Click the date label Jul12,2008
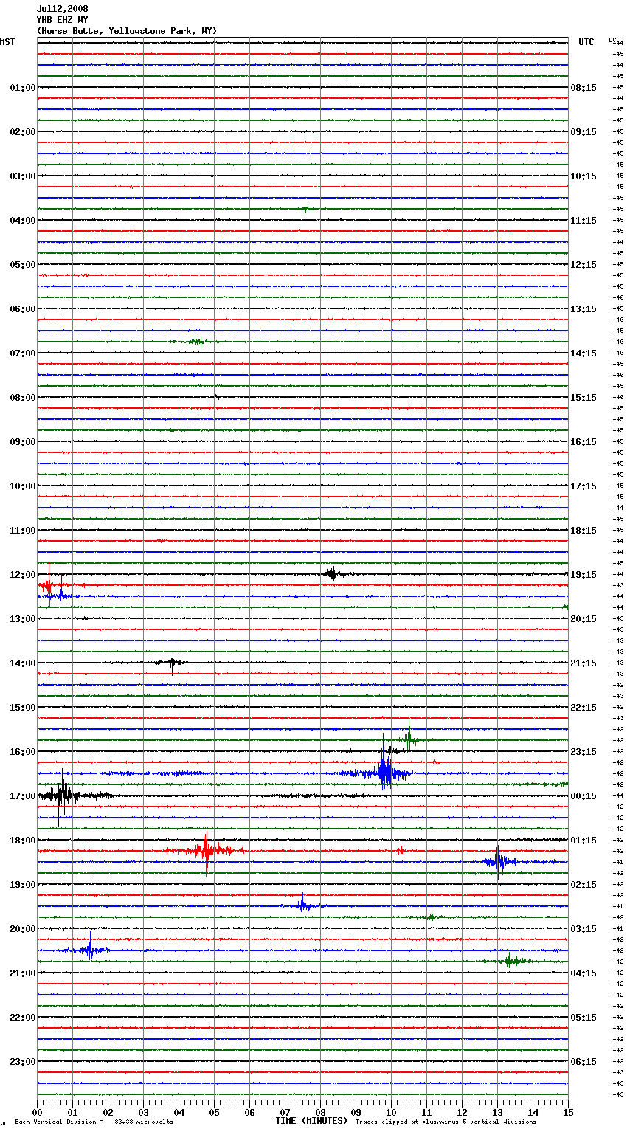This screenshot has height=1132, width=627. (x=63, y=9)
